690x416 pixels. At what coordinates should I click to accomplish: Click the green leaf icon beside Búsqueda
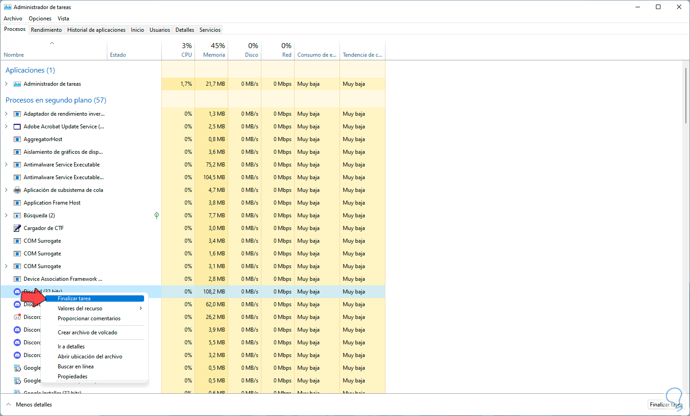point(156,215)
